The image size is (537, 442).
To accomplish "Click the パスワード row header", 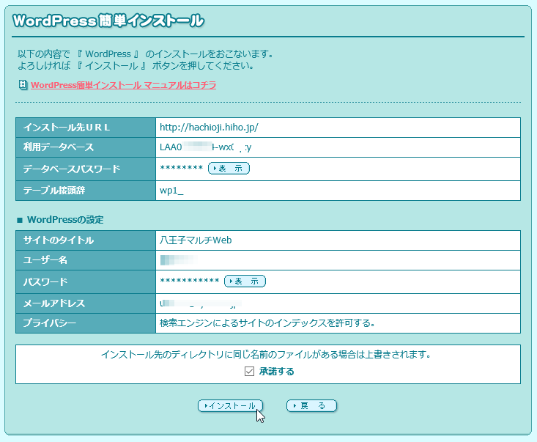I will click(x=86, y=281).
